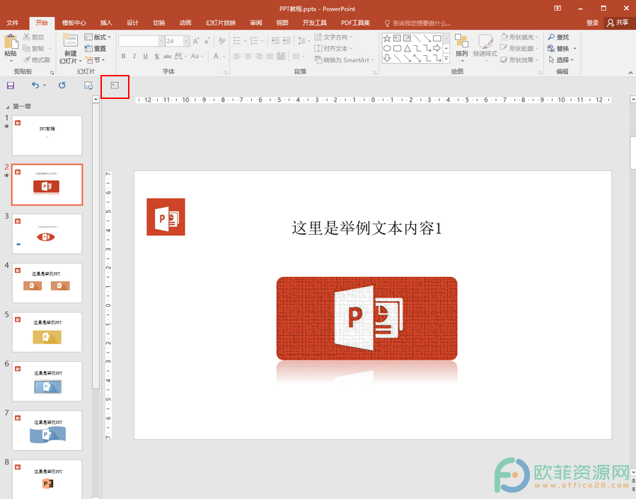Reset slide with 重置 button
The image size is (636, 499).
point(96,49)
